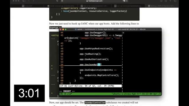Image resolution: width=189 pixels, height=106 pixels.
Task: Click the vim status line showing line 54 of 62
Action: [91, 86]
